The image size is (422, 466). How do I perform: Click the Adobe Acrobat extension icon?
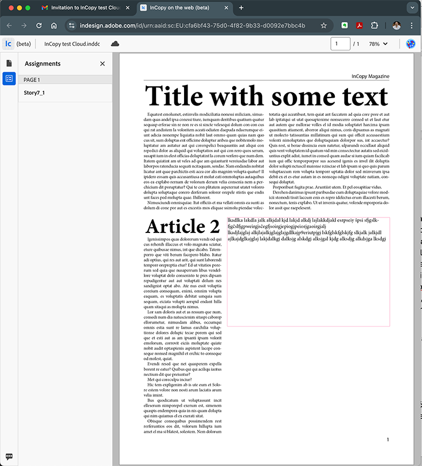(x=360, y=26)
